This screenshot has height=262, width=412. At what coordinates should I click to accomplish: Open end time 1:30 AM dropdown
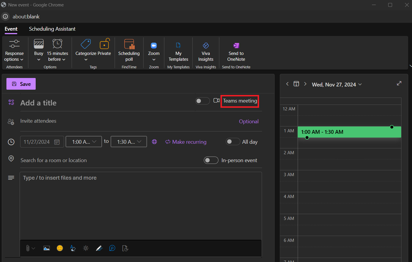(129, 142)
